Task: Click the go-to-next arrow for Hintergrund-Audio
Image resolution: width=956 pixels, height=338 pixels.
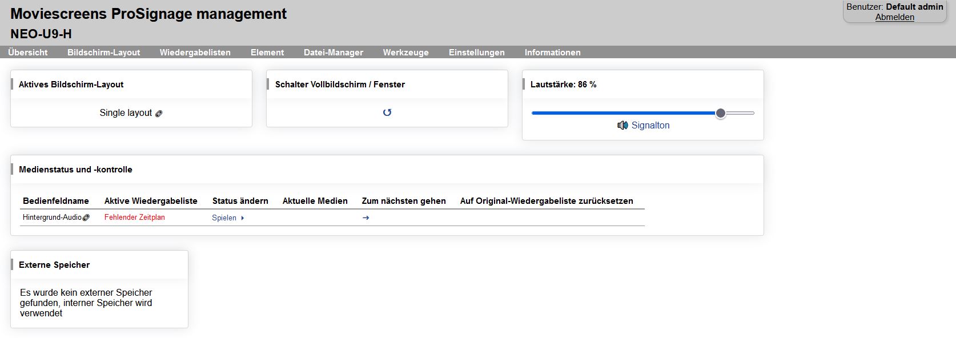Action: [366, 218]
